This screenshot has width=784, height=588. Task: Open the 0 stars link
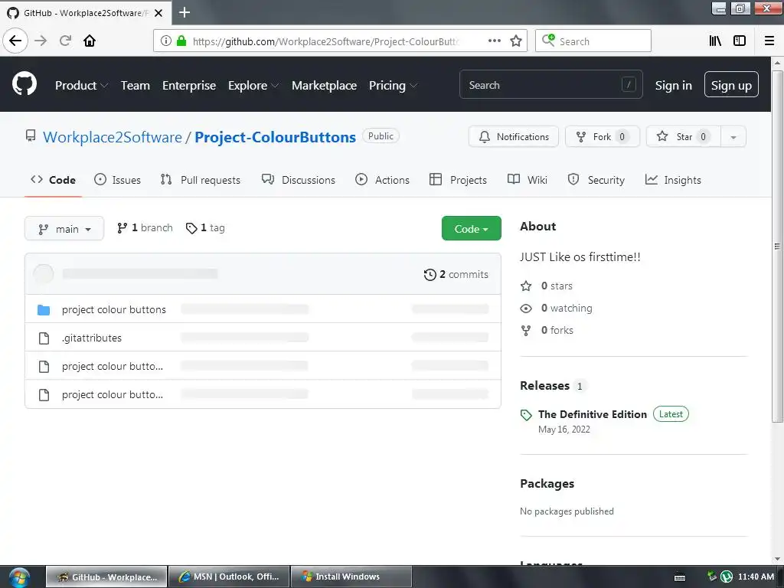coord(547,286)
